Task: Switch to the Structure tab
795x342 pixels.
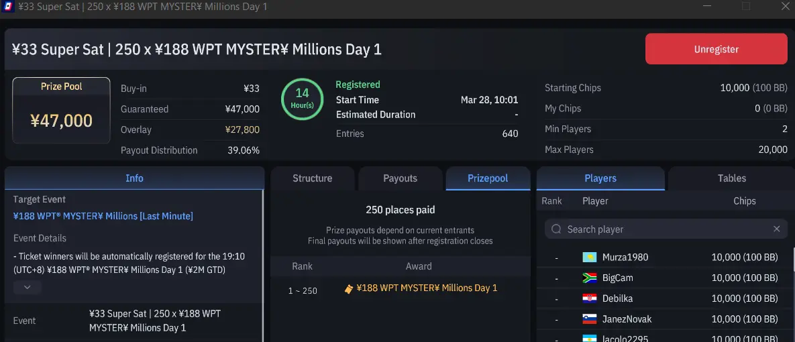Action: [x=312, y=178]
